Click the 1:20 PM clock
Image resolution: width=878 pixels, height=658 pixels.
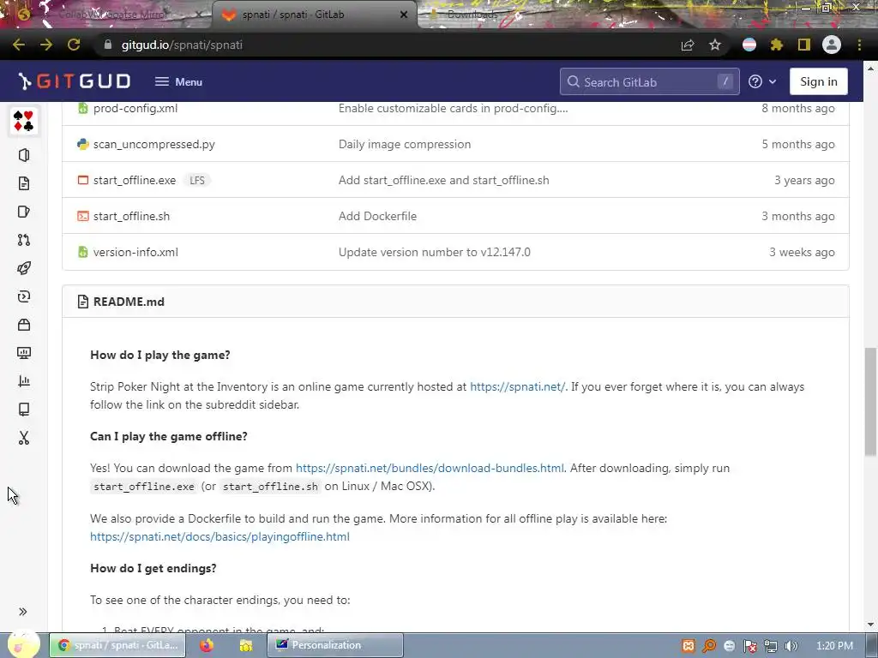pos(834,646)
